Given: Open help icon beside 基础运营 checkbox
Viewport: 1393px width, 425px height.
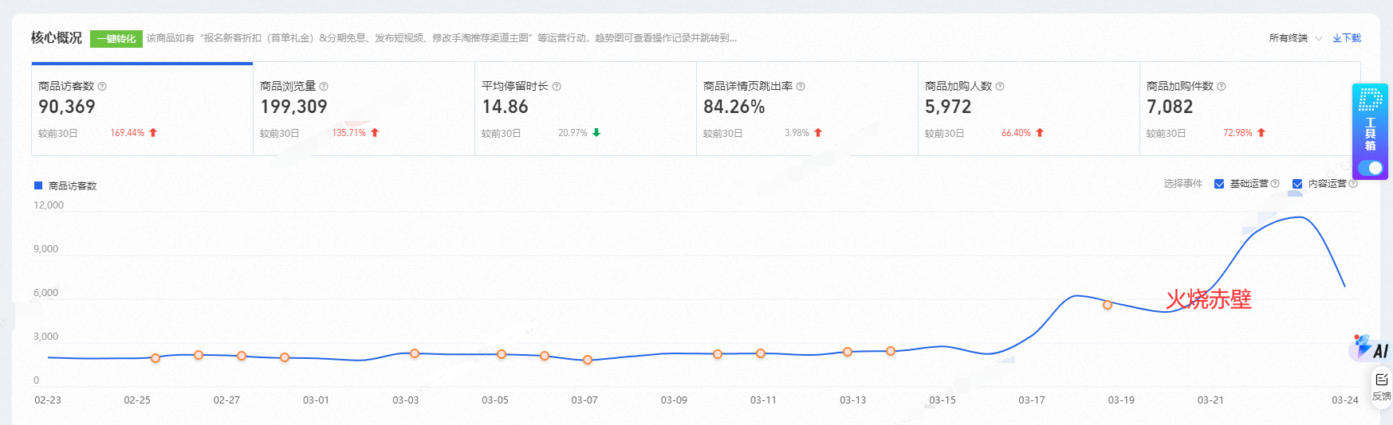Looking at the screenshot, I should click(1275, 184).
